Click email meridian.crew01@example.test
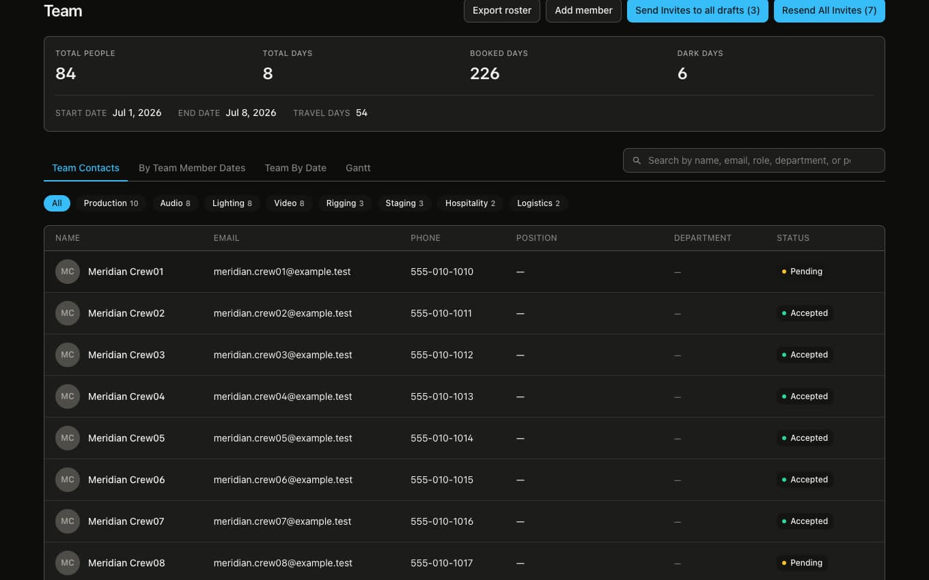Screen dimensions: 929x580 [x=282, y=272]
